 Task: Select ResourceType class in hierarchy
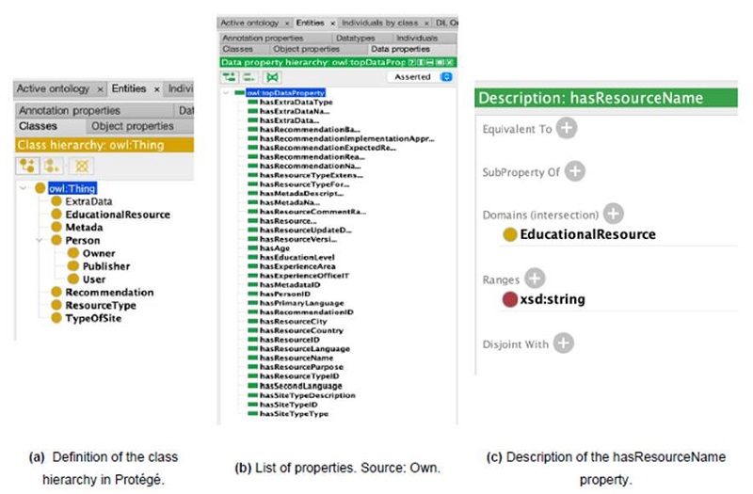tap(101, 305)
